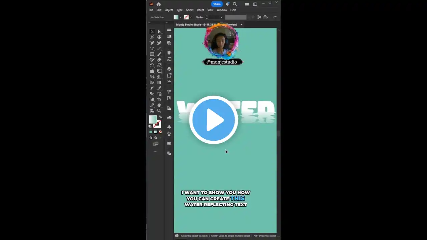Screen dimensions: 427x240
Task: Click the large fill color swatch
Action: 153,119
